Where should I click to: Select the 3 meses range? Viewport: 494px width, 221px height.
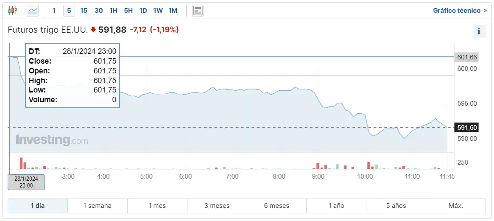tap(217, 206)
